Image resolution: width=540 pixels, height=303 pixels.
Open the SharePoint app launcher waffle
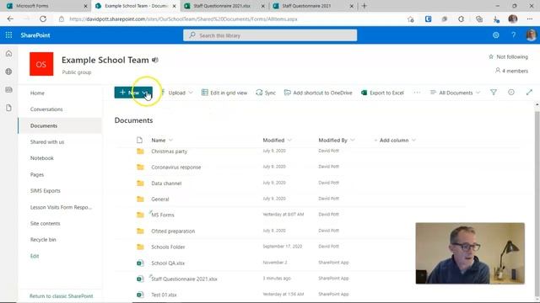(8, 35)
